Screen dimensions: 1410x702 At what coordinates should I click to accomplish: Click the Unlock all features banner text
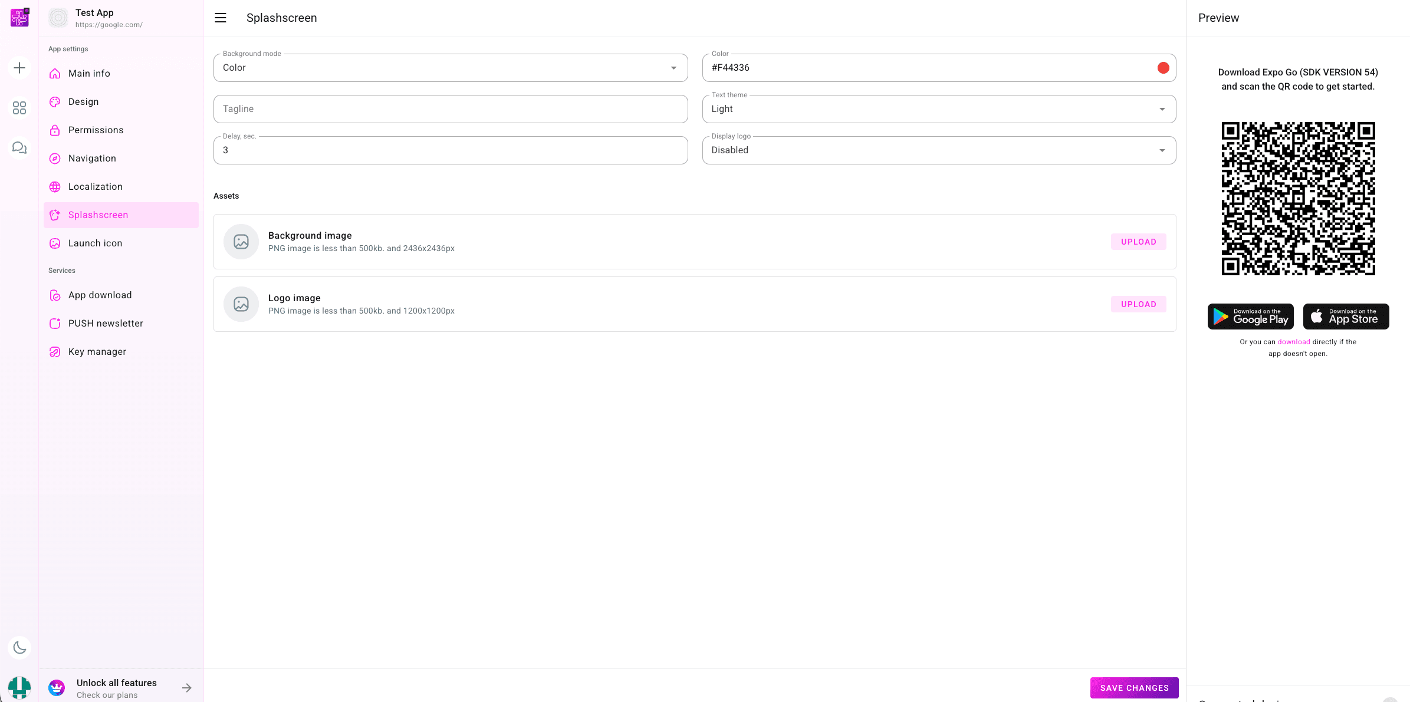(x=117, y=683)
